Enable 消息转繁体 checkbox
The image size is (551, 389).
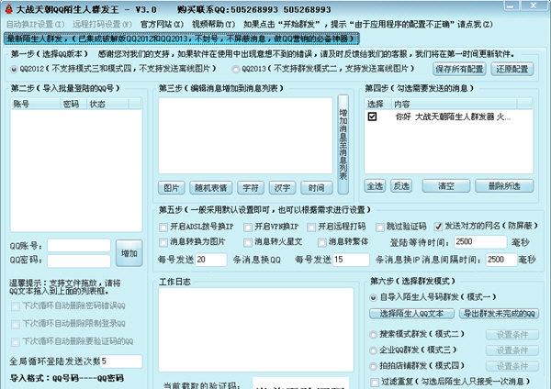321,242
